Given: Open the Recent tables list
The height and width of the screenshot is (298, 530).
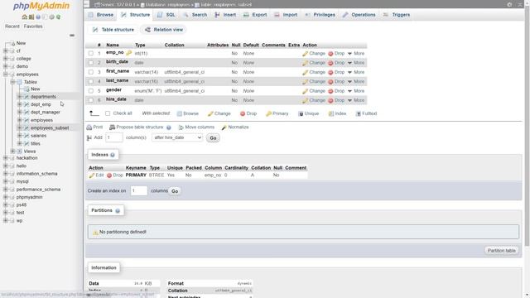Looking at the screenshot, I should pyautogui.click(x=12, y=26).
